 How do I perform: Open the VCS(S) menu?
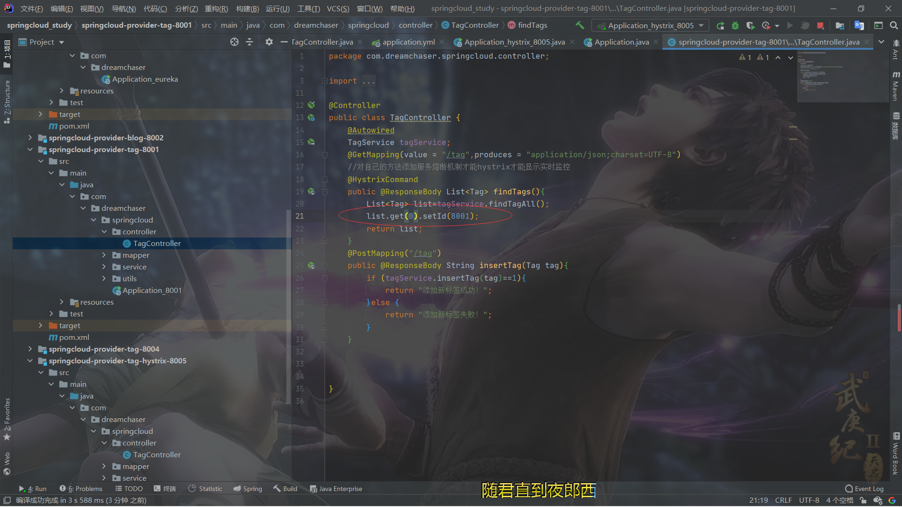tap(338, 8)
